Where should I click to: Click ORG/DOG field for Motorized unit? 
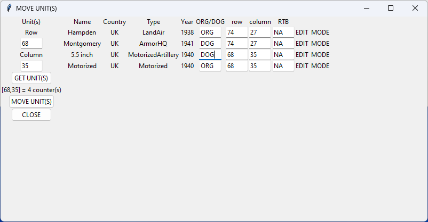coord(210,66)
